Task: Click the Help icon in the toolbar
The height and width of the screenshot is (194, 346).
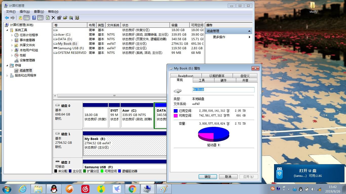Action: [34, 18]
